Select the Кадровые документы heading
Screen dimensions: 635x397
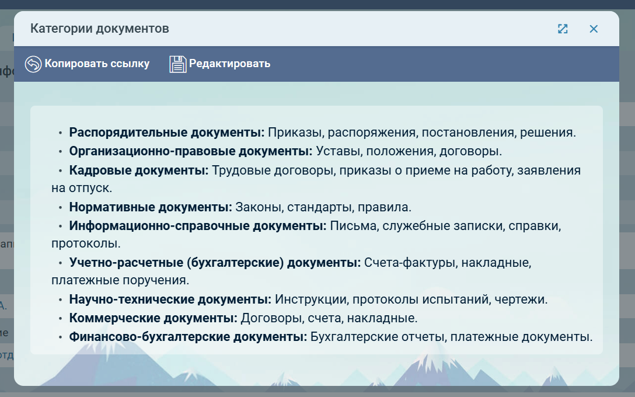[139, 170]
